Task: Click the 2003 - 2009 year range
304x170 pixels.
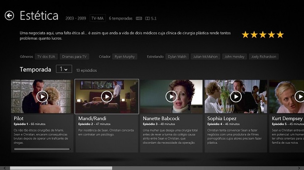Action: (76, 18)
